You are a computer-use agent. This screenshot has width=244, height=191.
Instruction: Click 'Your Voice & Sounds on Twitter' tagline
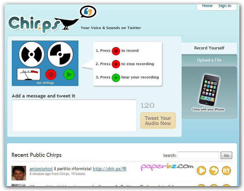(x=111, y=28)
